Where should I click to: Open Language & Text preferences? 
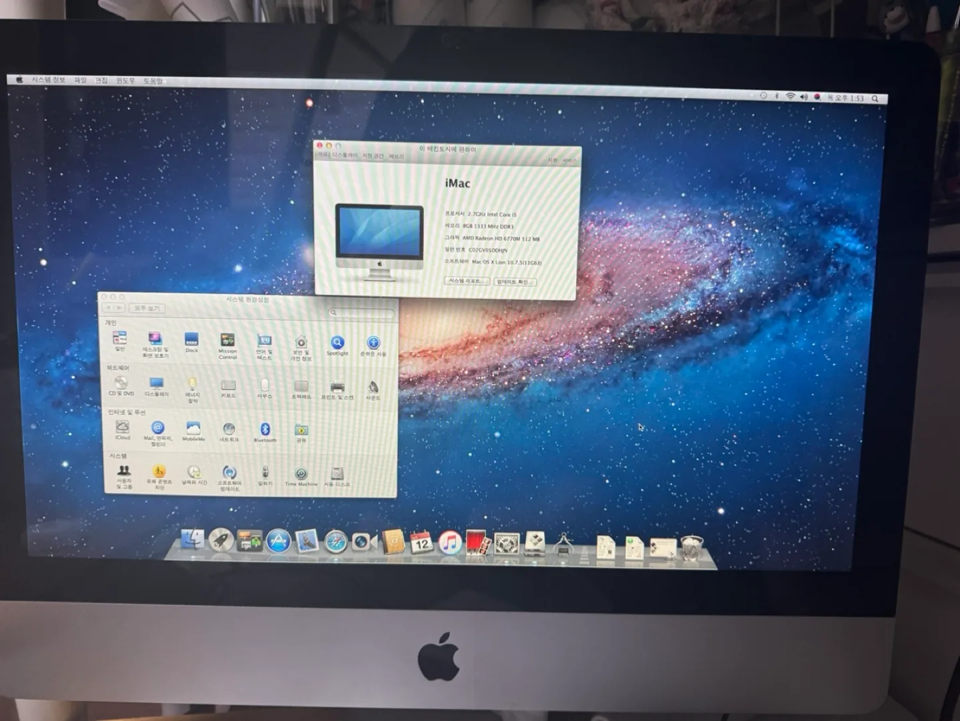click(x=264, y=347)
